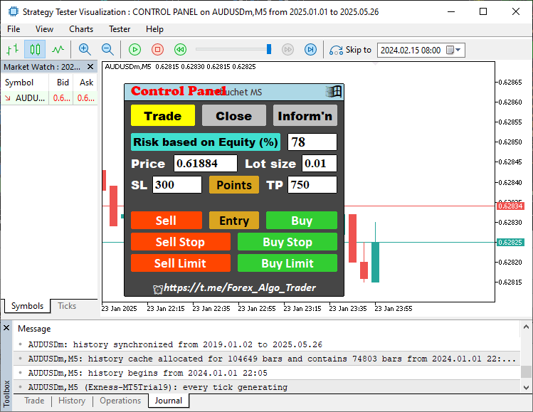This screenshot has width=533, height=412.
Task: Open the Ticks tab
Action: coord(67,306)
